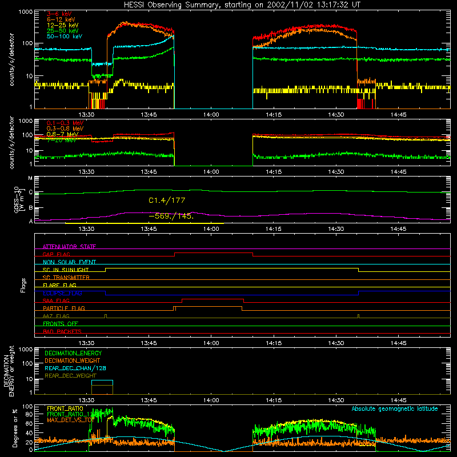457x457 pixels.
Task: Click the DECIMATION ENERGY or weight axis label
Action: click(x=9, y=371)
